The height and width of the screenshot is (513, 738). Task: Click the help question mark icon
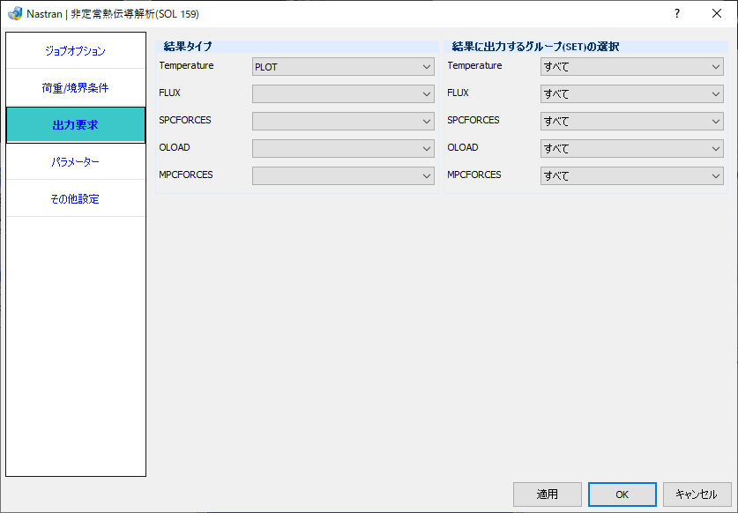tap(677, 13)
